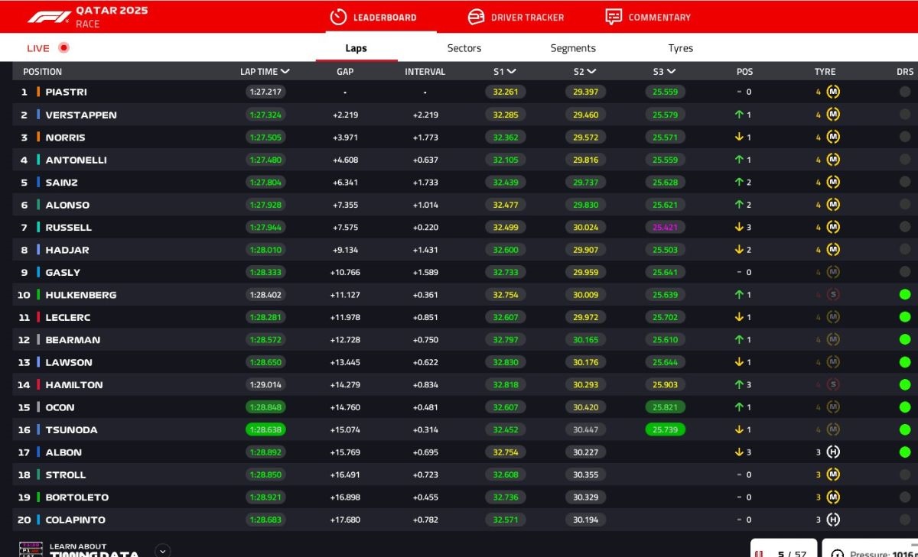
Task: Expand the S1 sector column dropdown
Action: 511,72
